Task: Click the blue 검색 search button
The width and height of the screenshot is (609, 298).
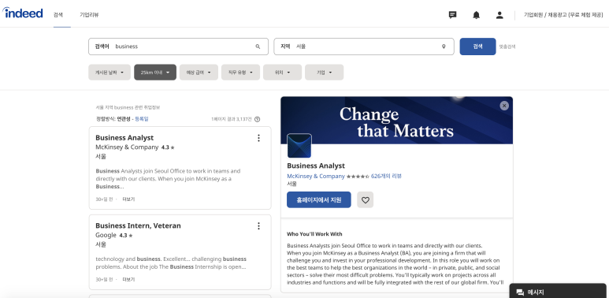Action: [x=477, y=47]
